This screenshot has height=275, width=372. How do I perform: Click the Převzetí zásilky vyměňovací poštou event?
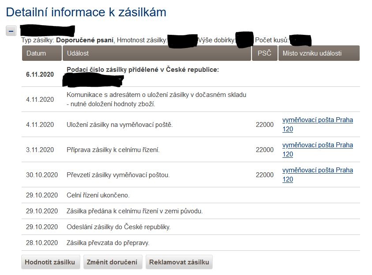pos(118,175)
